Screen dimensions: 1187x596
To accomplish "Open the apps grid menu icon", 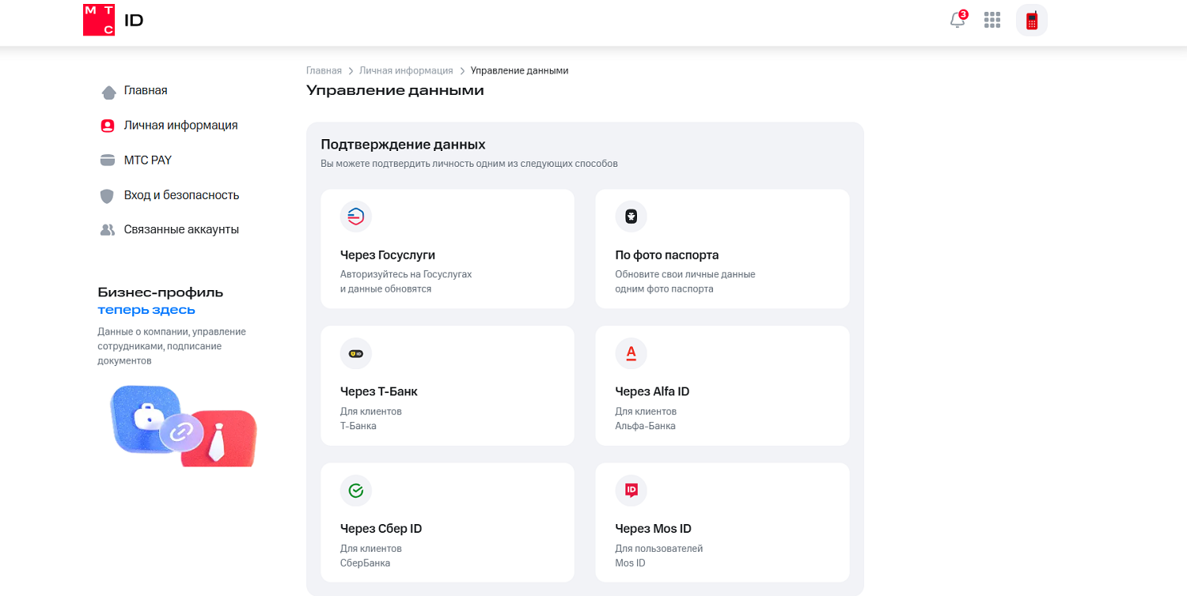I will click(x=992, y=21).
